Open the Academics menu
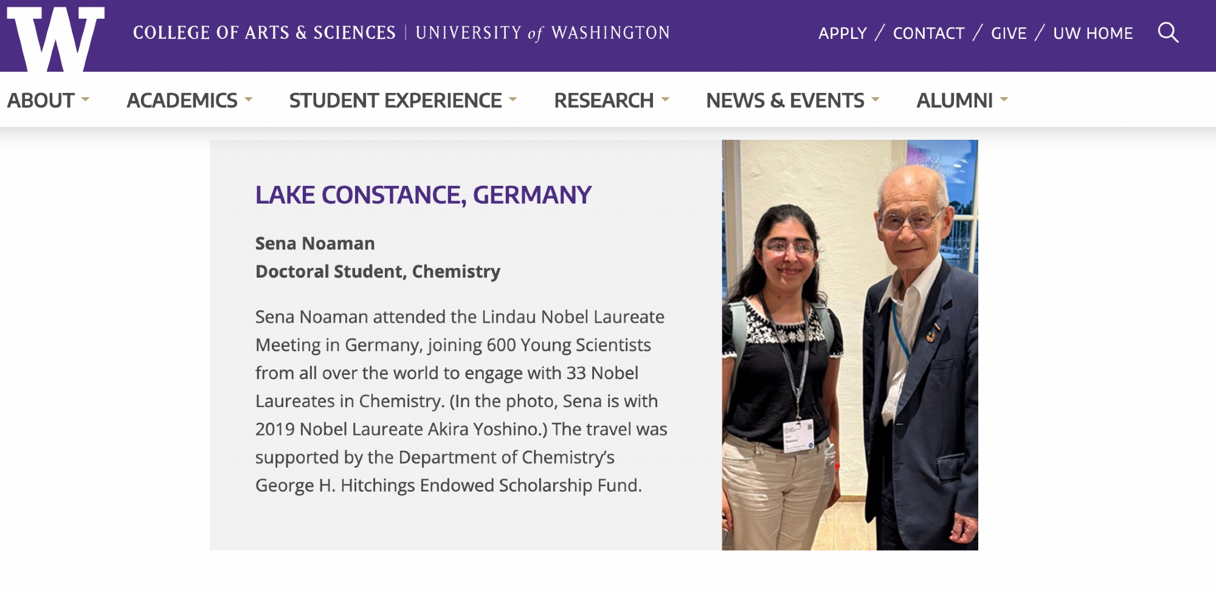1216x593 pixels. click(x=182, y=100)
